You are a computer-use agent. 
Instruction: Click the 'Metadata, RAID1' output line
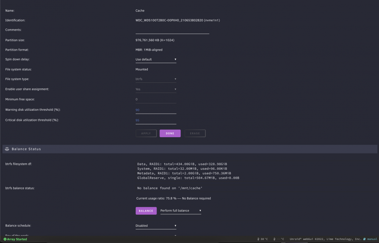pyautogui.click(x=184, y=173)
